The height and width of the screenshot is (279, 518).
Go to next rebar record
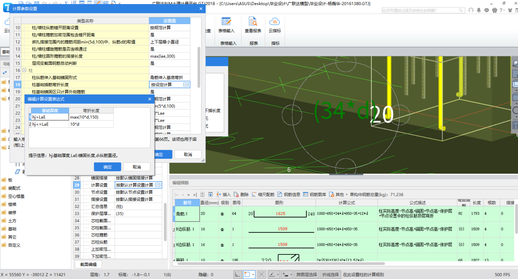tap(189, 195)
